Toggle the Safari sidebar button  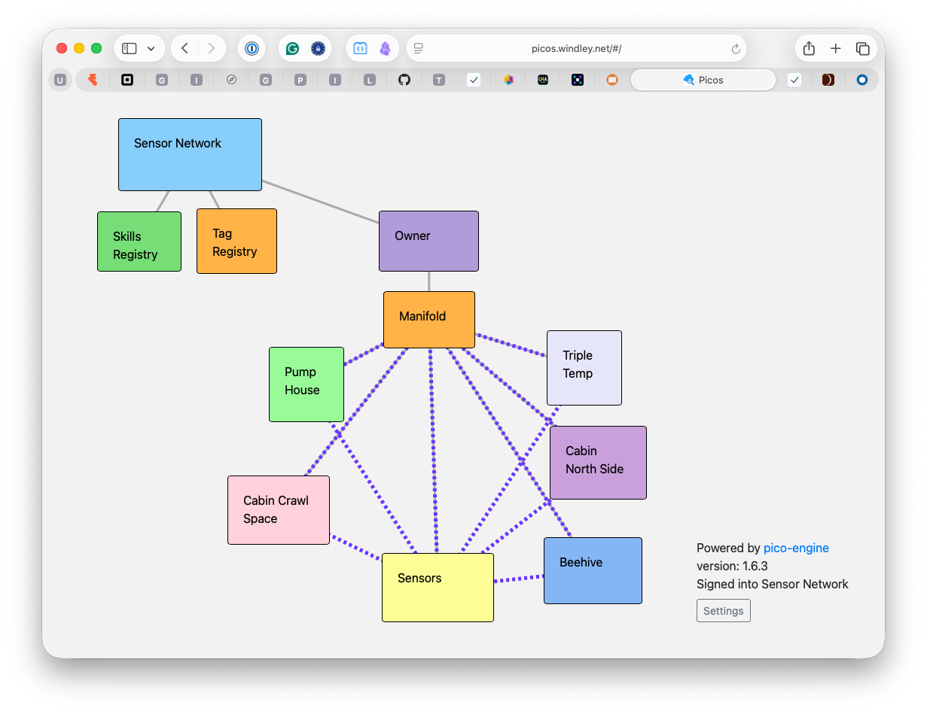[130, 48]
